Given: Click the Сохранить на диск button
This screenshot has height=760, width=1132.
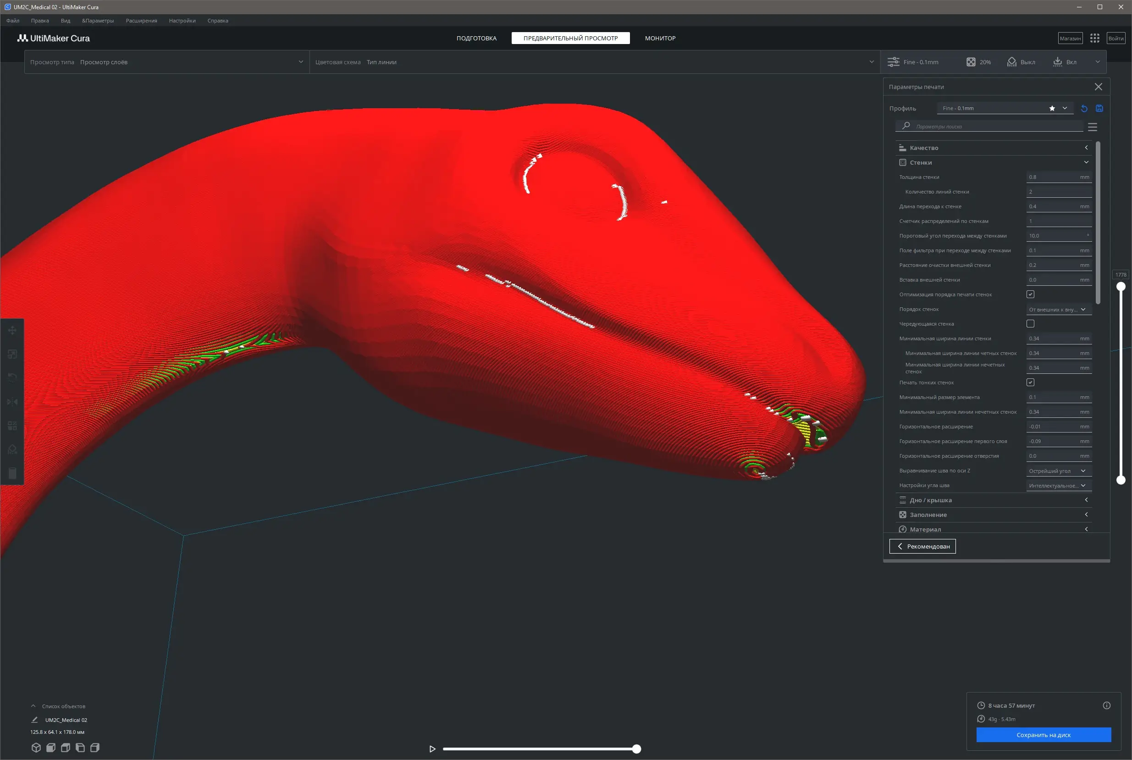Looking at the screenshot, I should 1044,735.
